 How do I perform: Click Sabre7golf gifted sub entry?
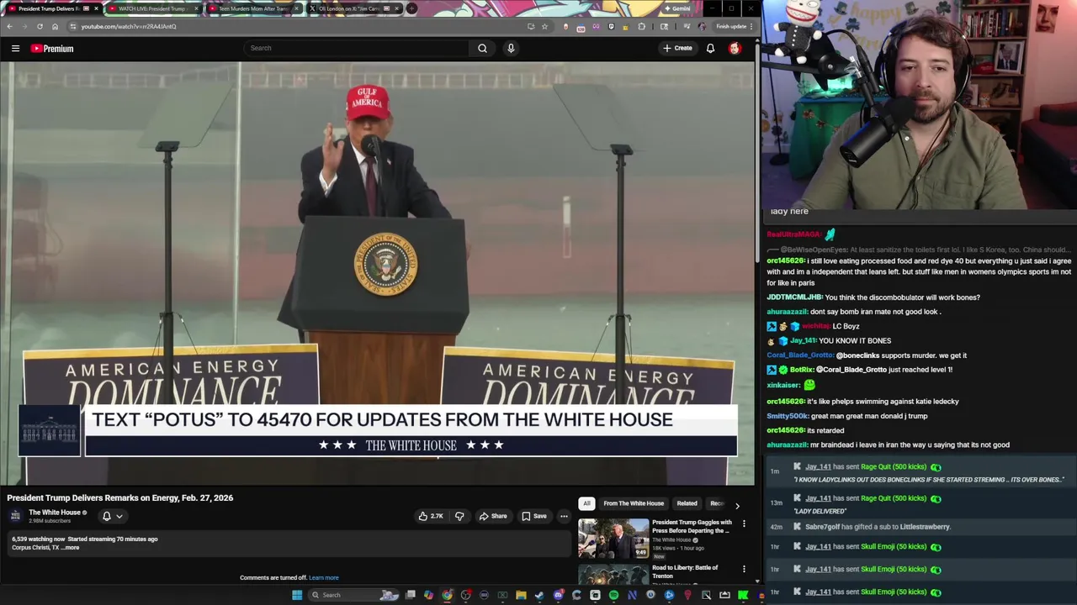tap(878, 527)
